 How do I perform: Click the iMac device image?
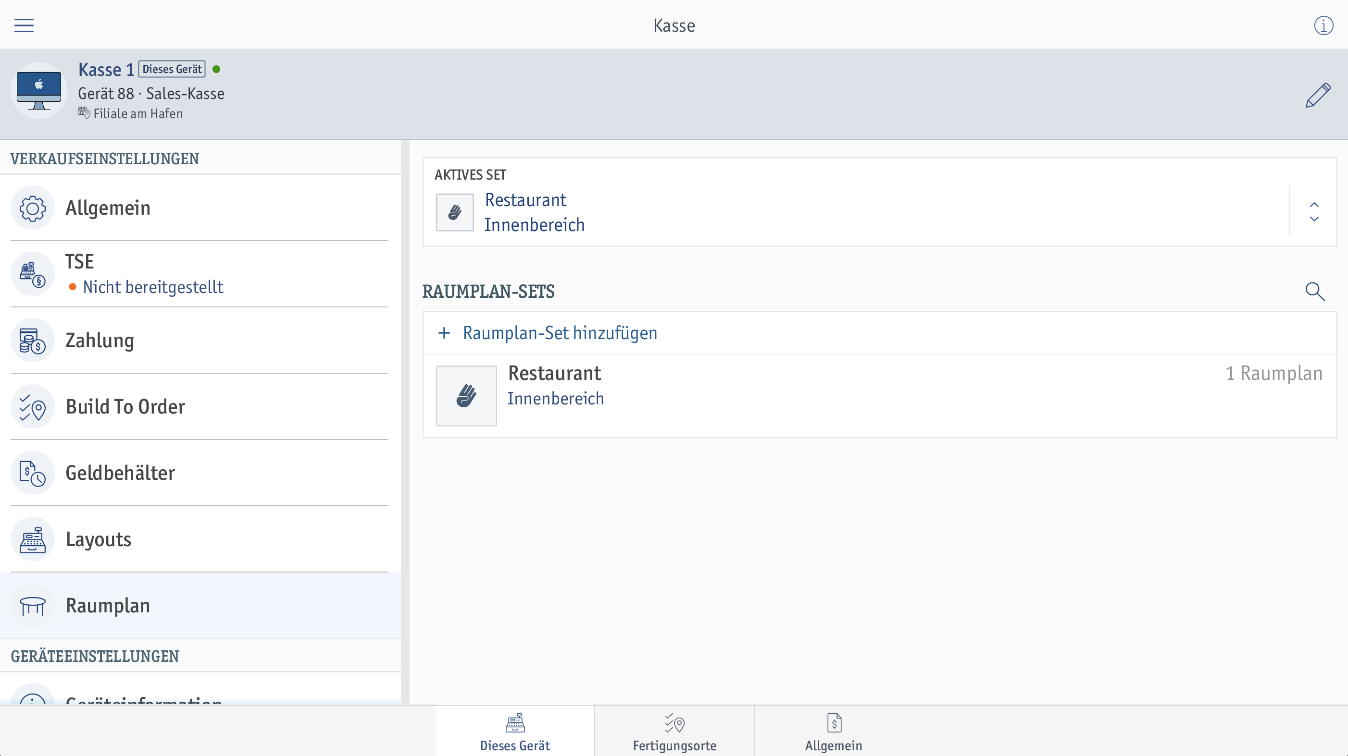click(x=39, y=91)
